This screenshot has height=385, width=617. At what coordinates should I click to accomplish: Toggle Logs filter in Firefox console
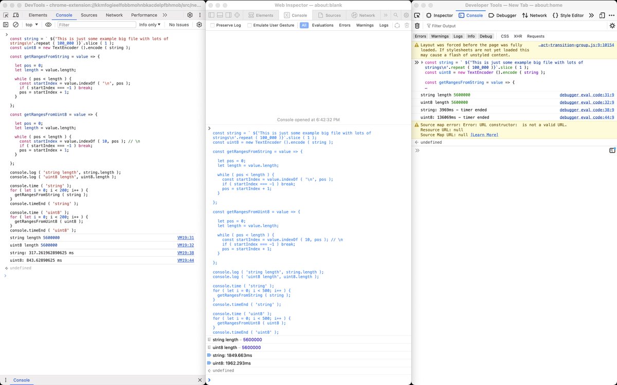458,36
